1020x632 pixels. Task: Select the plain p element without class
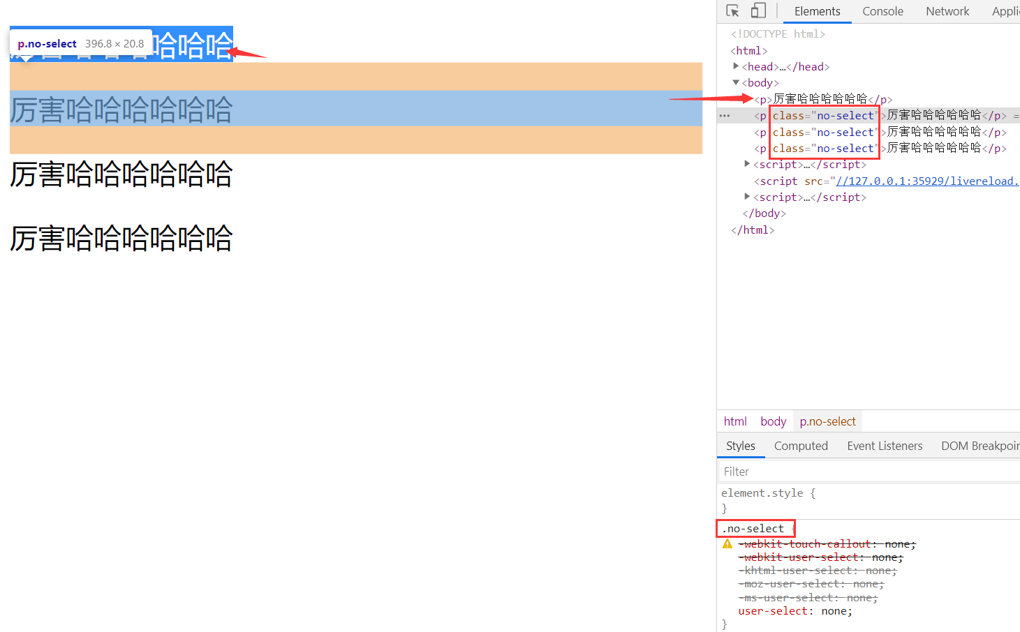point(823,99)
